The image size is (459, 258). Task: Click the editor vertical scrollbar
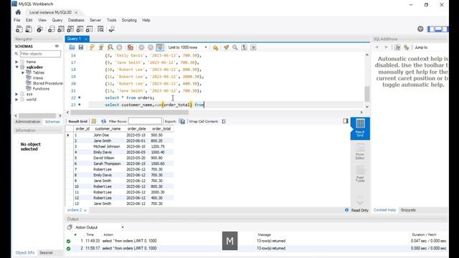coord(367,94)
